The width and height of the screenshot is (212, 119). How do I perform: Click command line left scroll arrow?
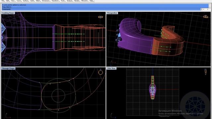(204, 9)
